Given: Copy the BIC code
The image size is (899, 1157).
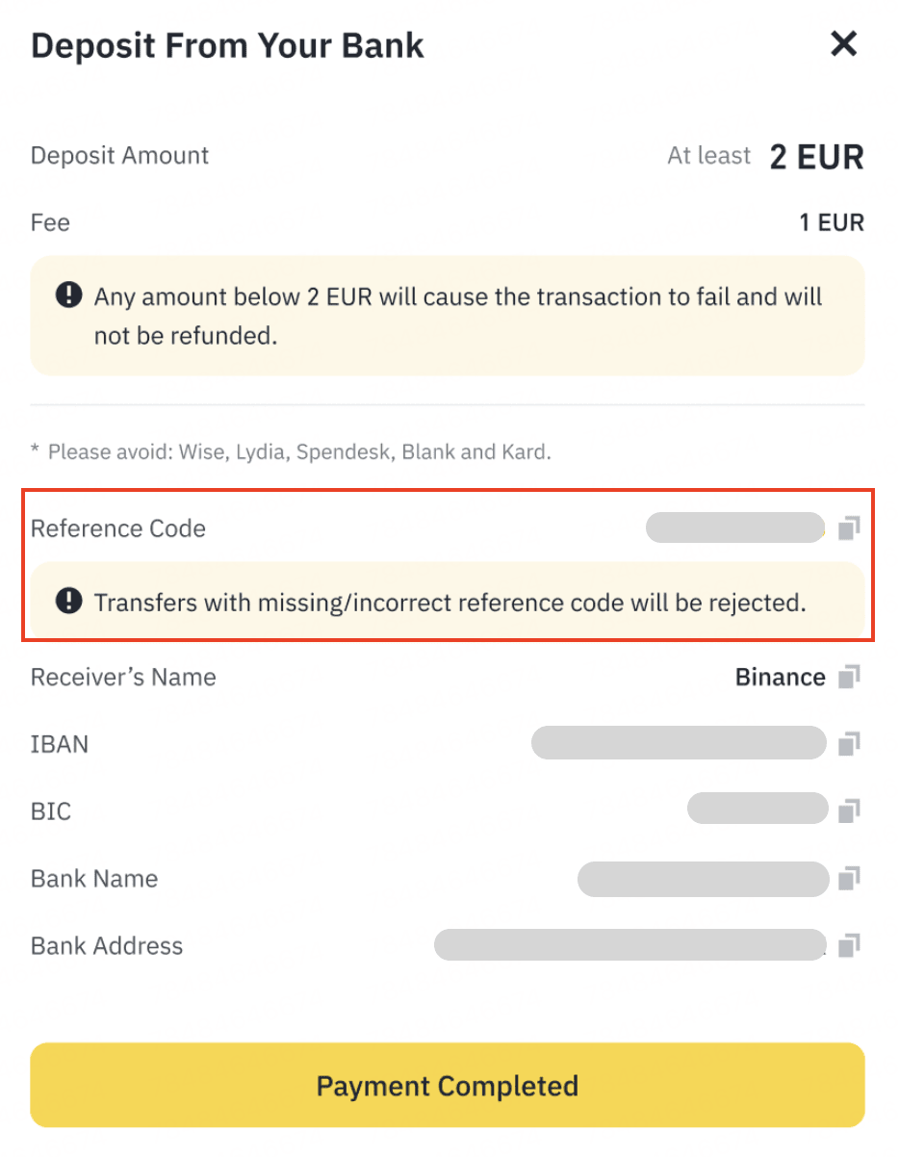Looking at the screenshot, I should coord(848,811).
